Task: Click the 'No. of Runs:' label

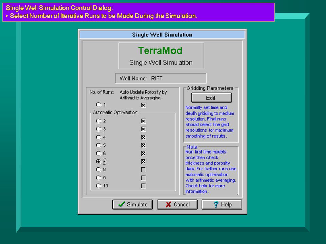Action: coord(102,92)
